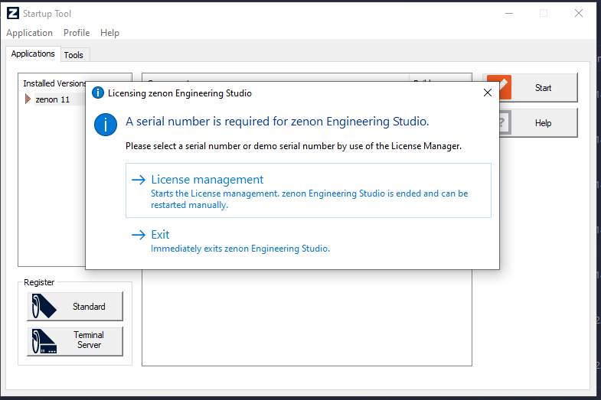Click the Exit arrow icon

pos(139,235)
